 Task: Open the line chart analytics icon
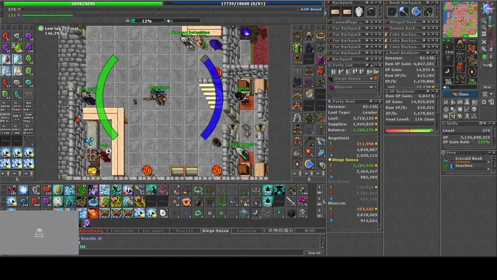467,109
